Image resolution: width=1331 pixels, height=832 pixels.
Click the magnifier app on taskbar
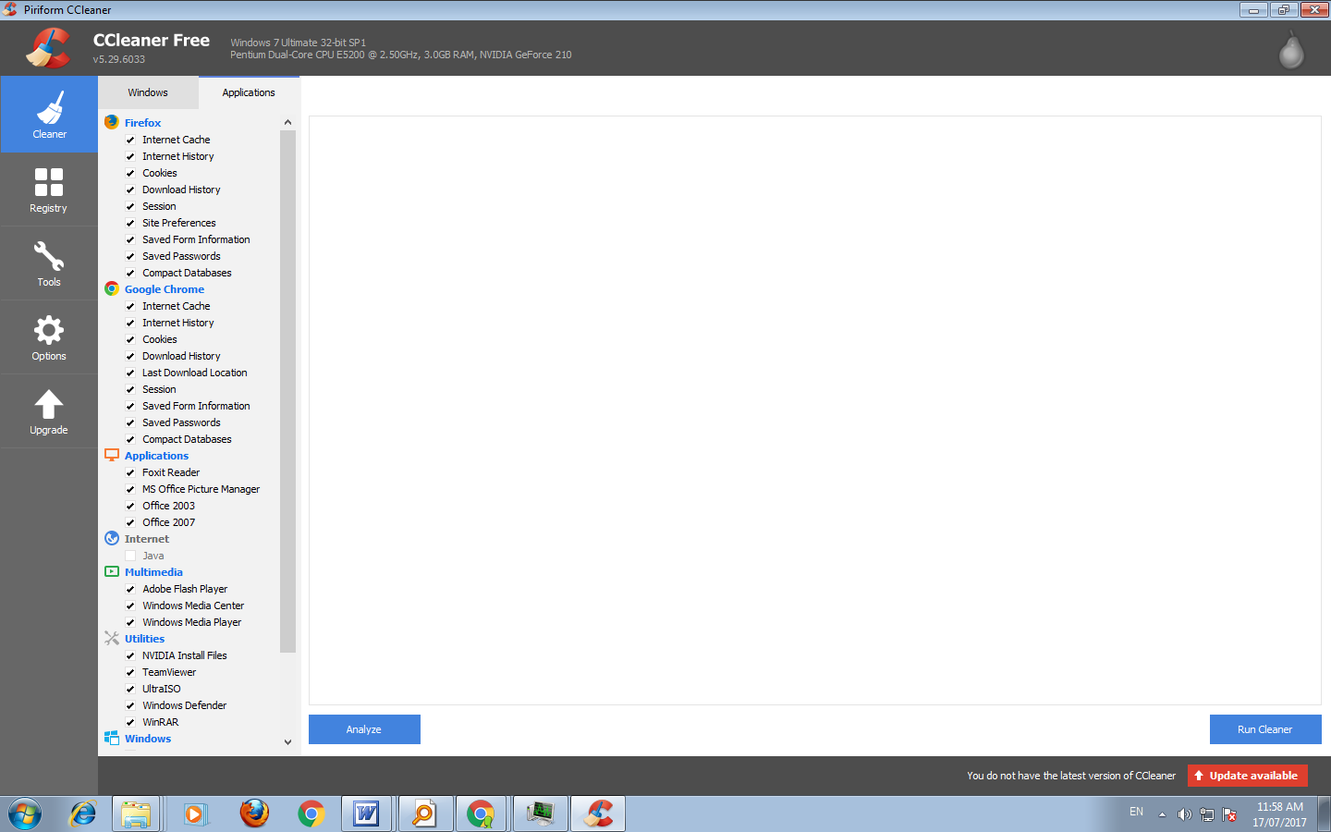pos(424,814)
